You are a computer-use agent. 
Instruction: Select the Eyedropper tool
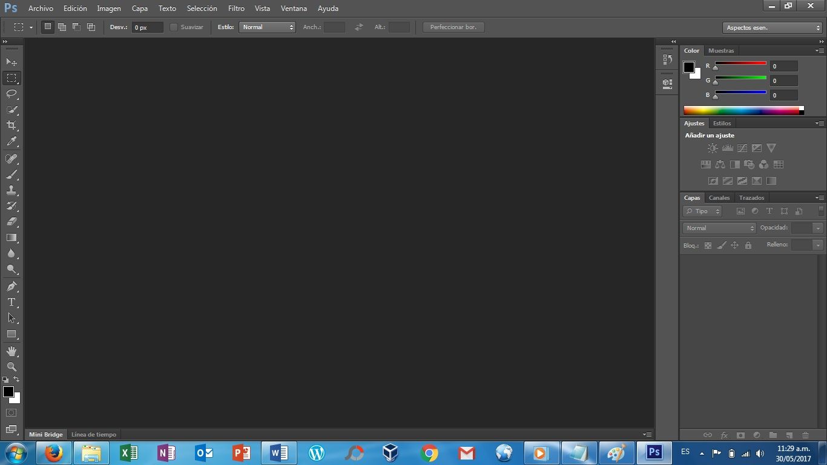tap(12, 141)
